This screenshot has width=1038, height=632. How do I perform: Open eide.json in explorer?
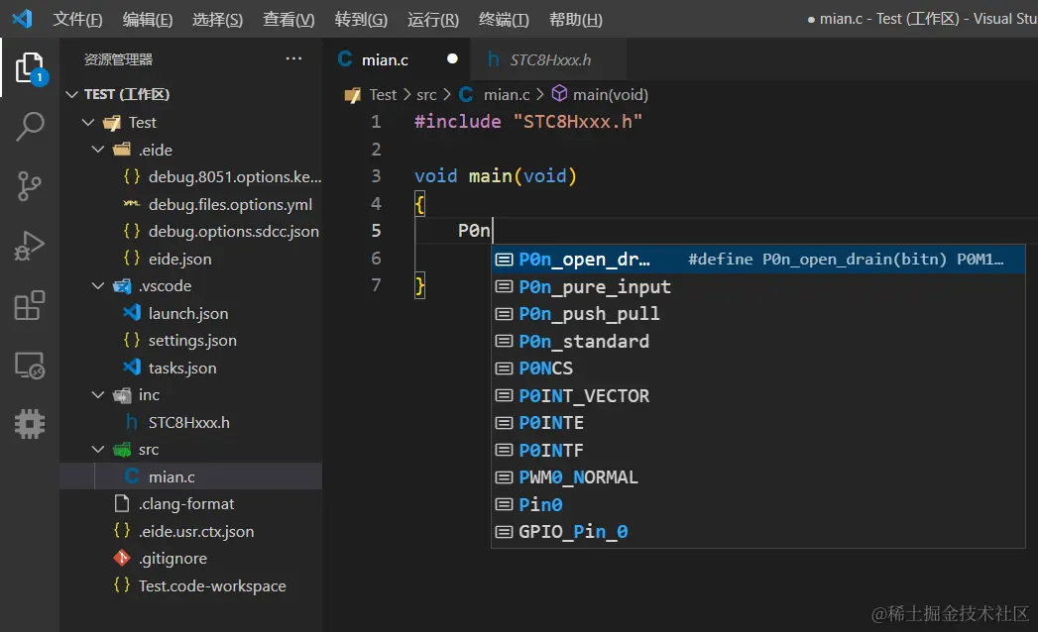pyautogui.click(x=190, y=259)
